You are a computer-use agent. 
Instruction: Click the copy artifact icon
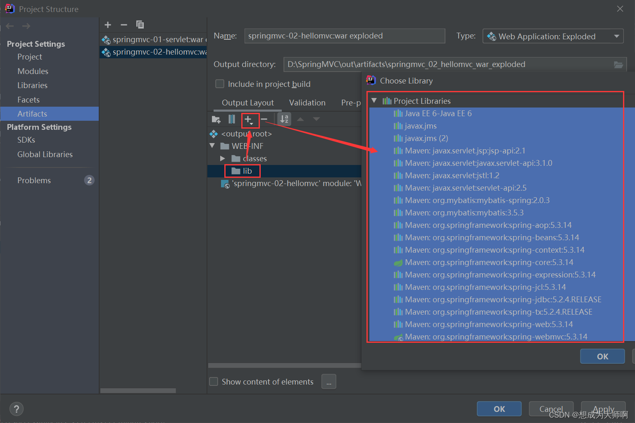tap(140, 25)
